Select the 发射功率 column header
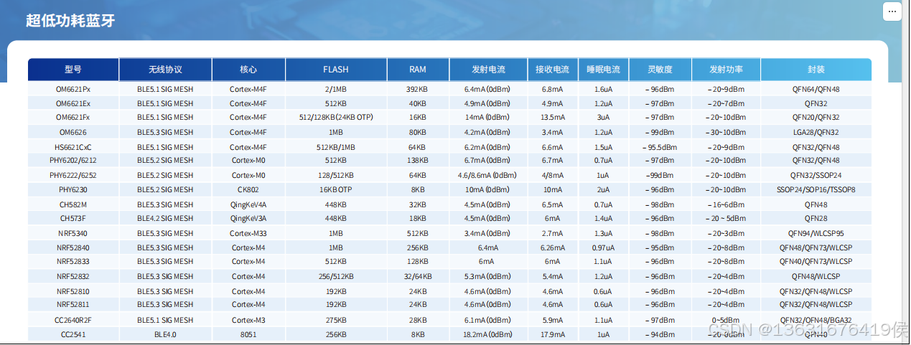The height and width of the screenshot is (345, 911). [x=726, y=70]
